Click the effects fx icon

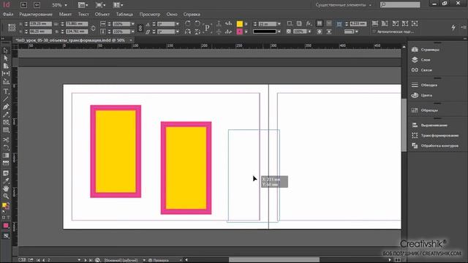click(x=309, y=23)
